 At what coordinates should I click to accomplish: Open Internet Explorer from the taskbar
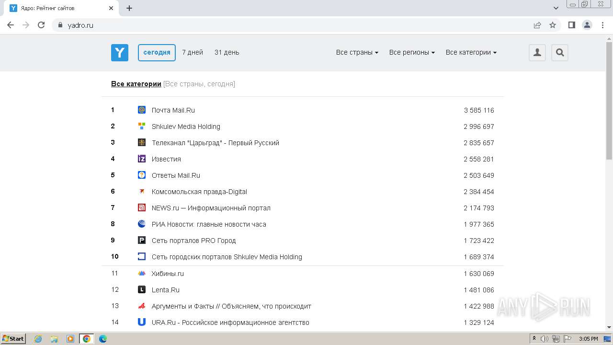click(x=38, y=339)
